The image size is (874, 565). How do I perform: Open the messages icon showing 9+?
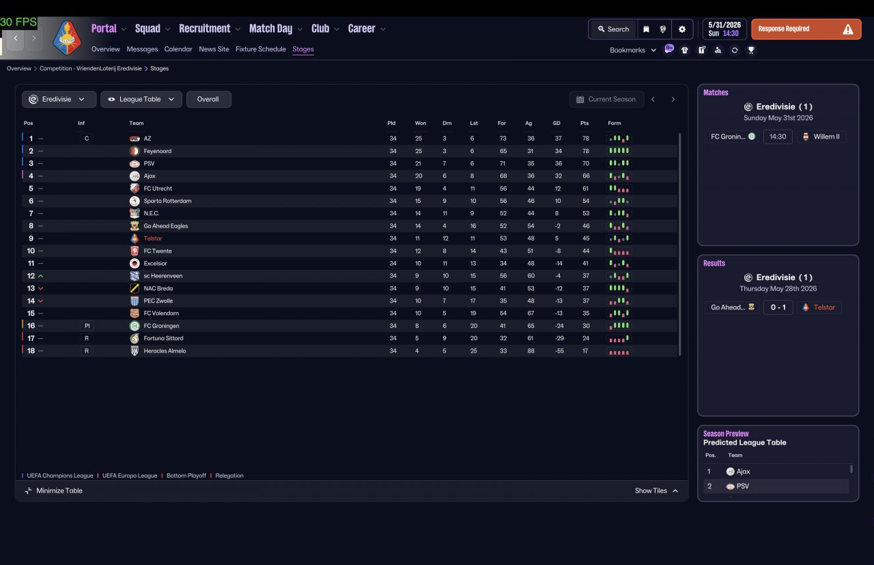pyautogui.click(x=669, y=49)
